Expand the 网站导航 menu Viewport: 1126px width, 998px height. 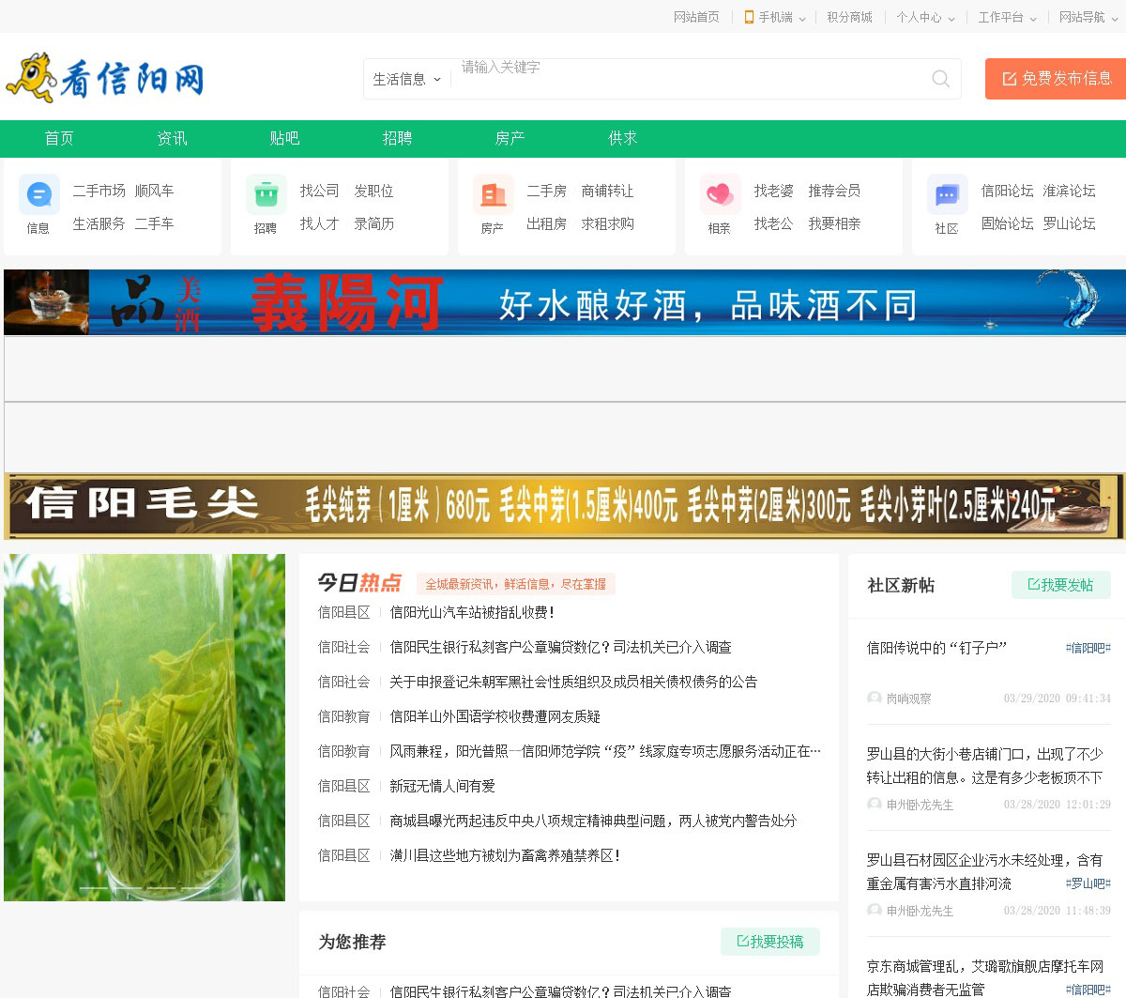click(x=1088, y=17)
